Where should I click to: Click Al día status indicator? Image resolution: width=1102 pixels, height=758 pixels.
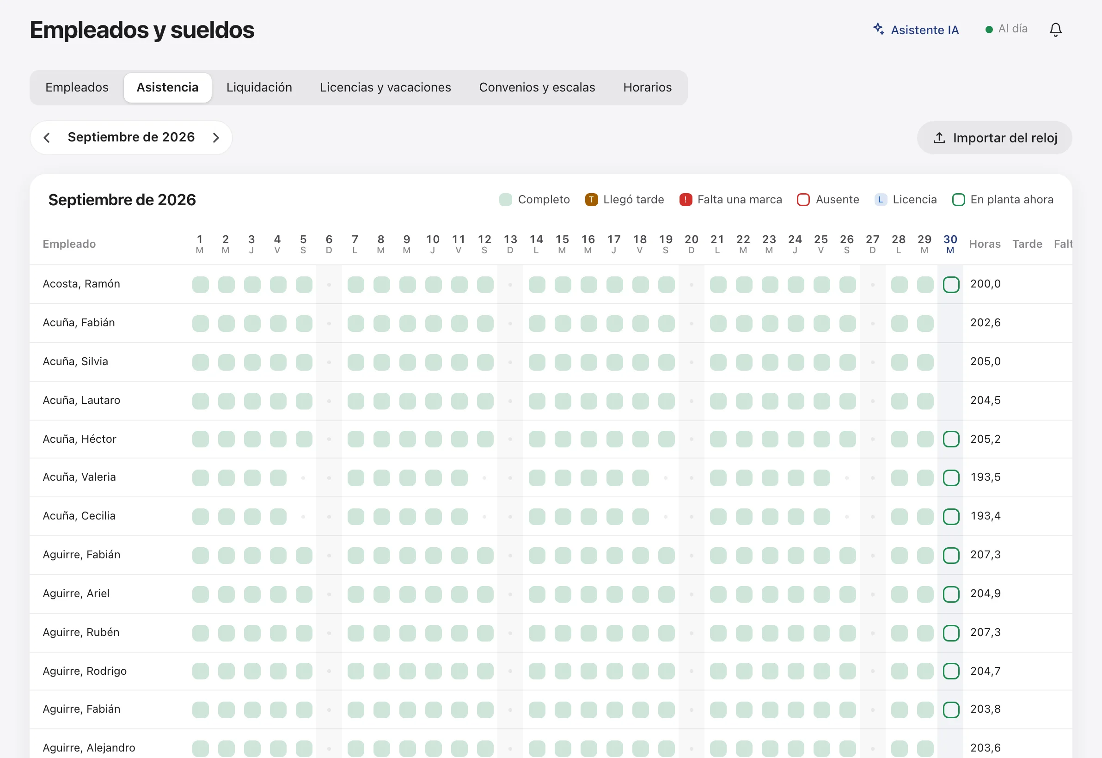[x=1006, y=29]
